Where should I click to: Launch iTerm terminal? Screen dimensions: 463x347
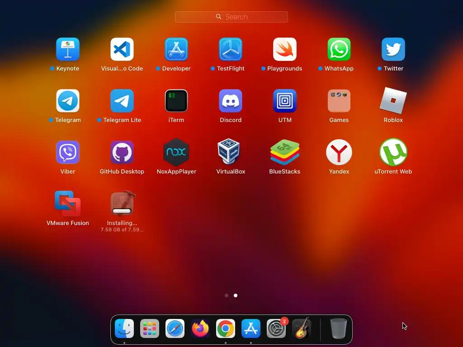click(176, 101)
